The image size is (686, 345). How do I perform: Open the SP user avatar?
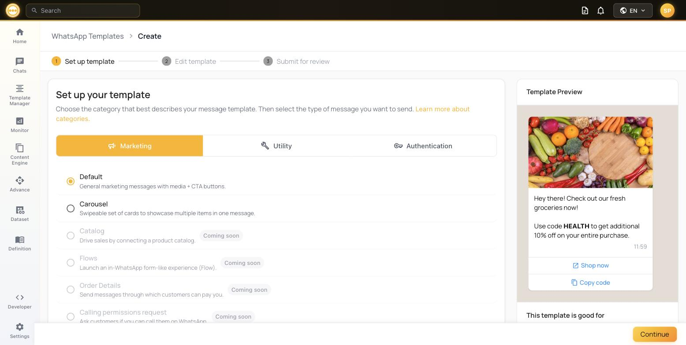tap(667, 11)
